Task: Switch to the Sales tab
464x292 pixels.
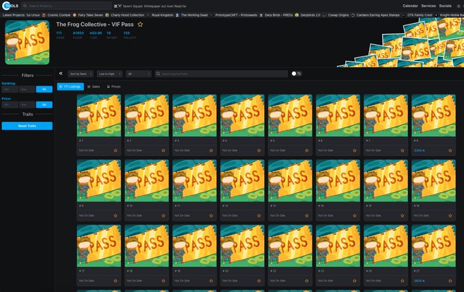Action: pyautogui.click(x=93, y=86)
